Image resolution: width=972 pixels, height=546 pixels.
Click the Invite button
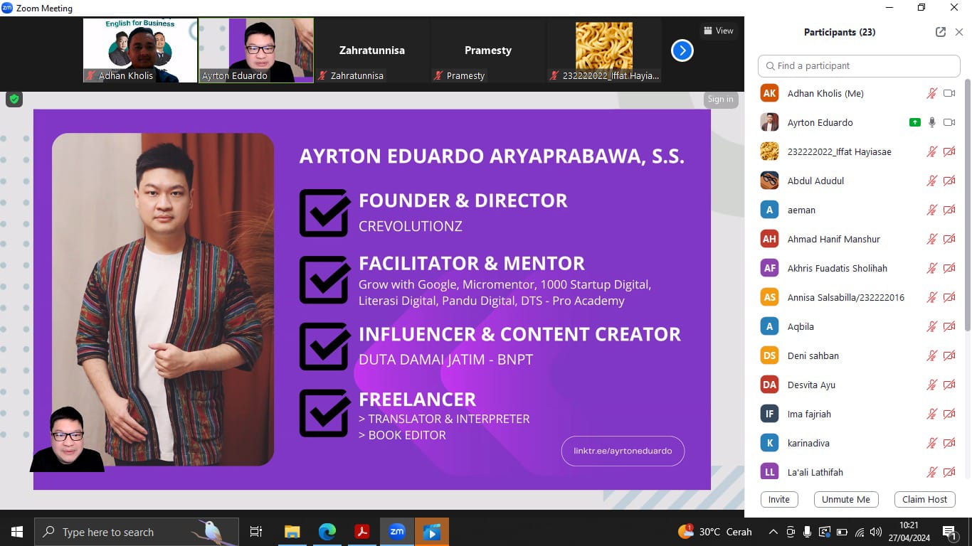[x=778, y=499]
